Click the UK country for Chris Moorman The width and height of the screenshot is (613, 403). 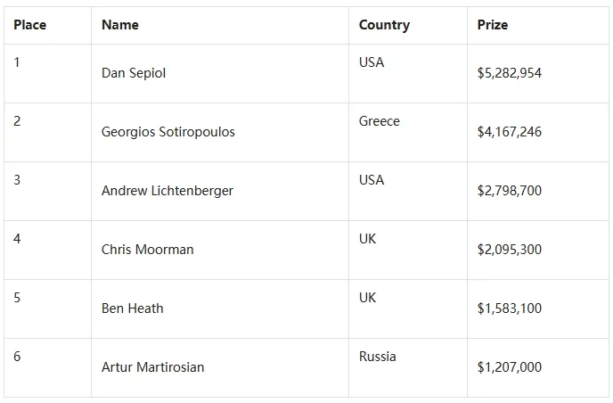click(x=367, y=239)
